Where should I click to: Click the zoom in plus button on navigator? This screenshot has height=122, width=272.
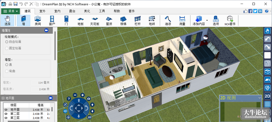[x=83, y=95]
